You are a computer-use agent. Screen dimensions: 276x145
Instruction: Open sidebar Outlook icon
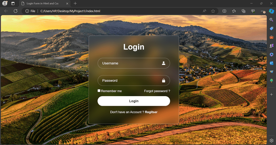(x=271, y=63)
